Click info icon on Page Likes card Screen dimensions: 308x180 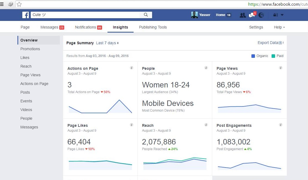[x=131, y=125]
